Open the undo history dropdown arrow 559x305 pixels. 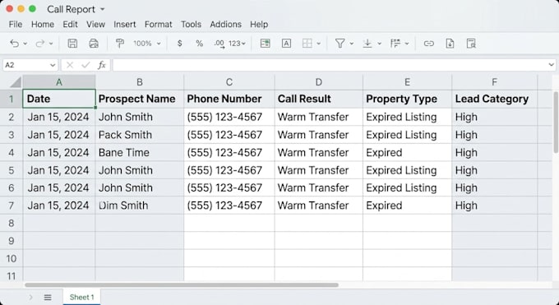pyautogui.click(x=25, y=44)
